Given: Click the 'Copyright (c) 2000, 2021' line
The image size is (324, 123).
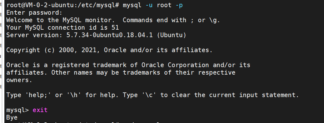Looking at the screenshot, I should (x=51, y=50).
